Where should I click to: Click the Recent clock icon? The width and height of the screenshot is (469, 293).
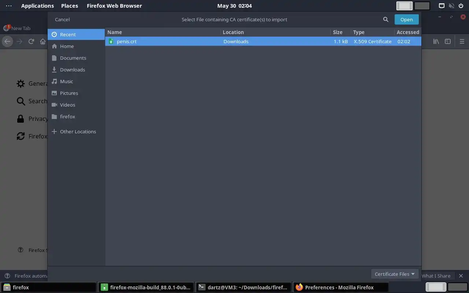54,34
